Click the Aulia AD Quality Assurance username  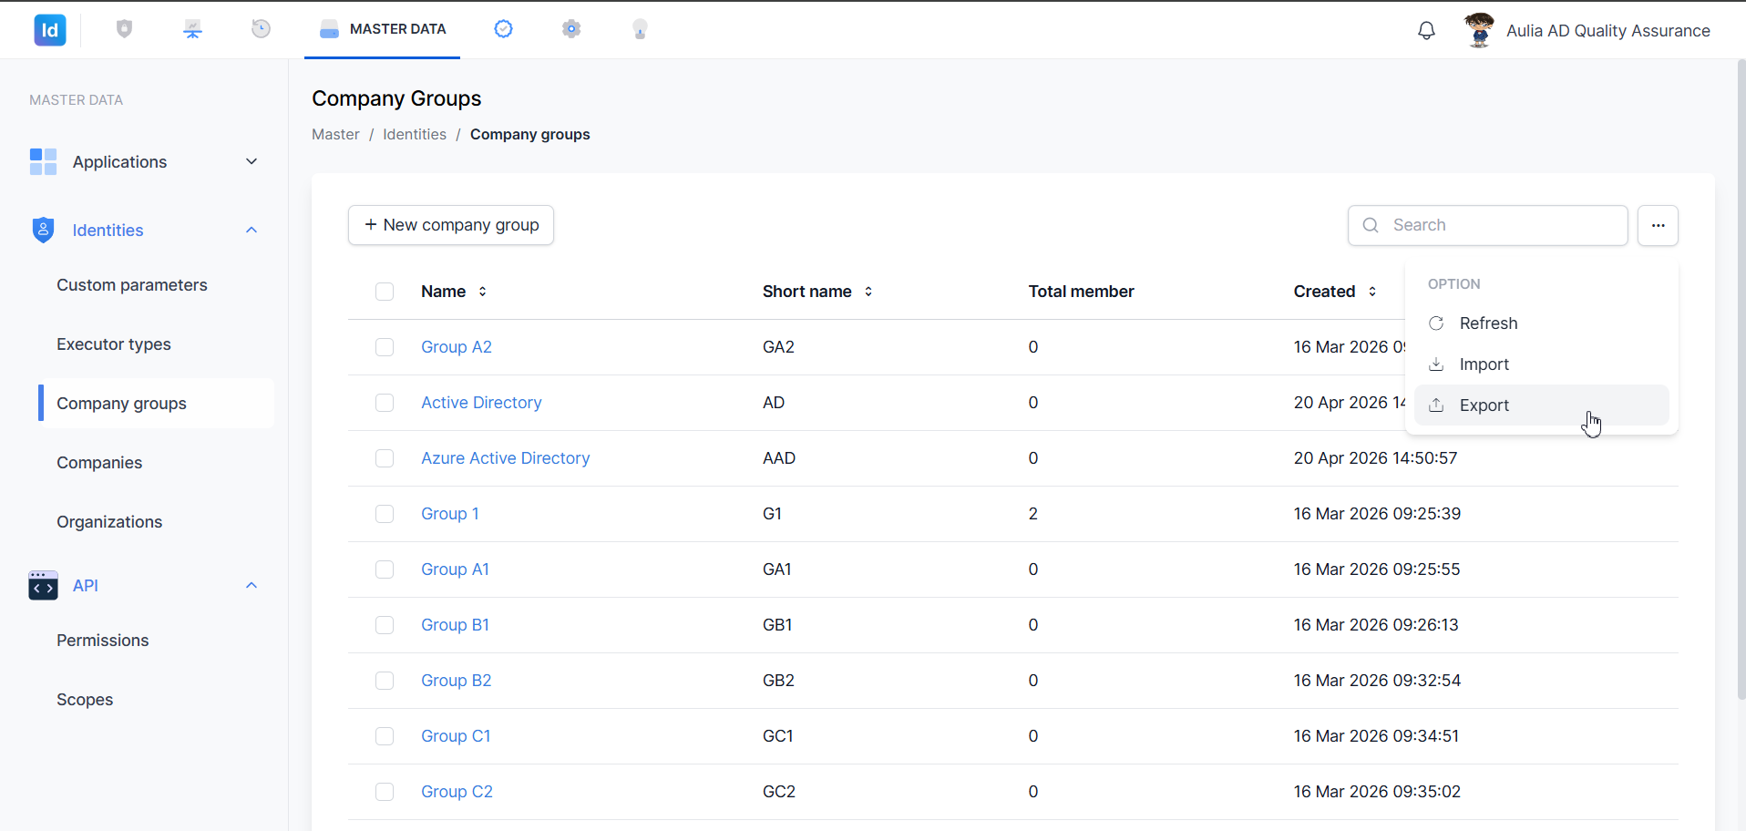pyautogui.click(x=1608, y=31)
